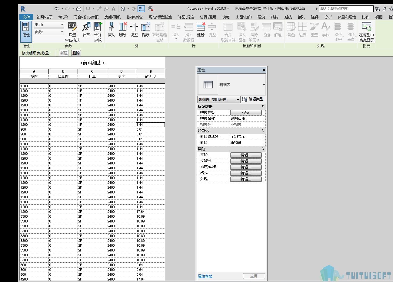393x282 pixels.
Task: Switch to the 墙\梁 ribbon tab
Action: coord(63,17)
